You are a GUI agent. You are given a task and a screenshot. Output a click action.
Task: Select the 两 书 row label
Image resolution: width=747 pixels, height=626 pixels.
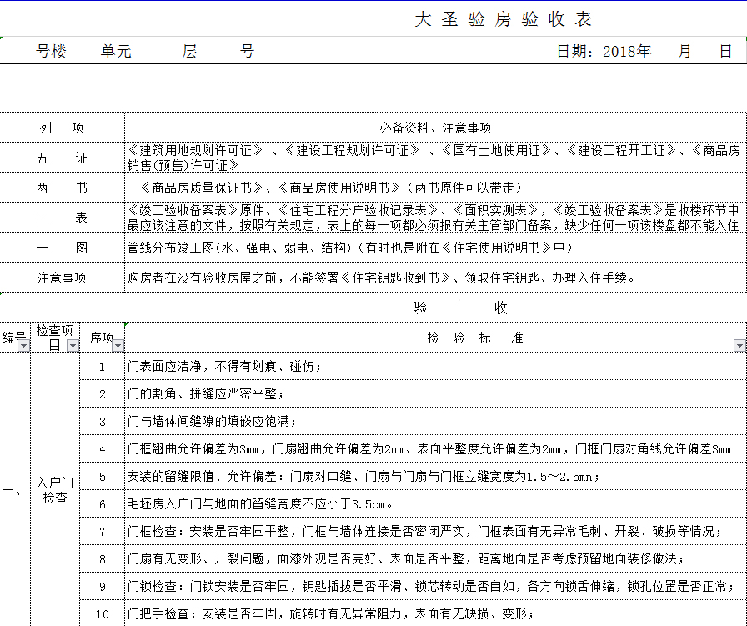(x=62, y=188)
